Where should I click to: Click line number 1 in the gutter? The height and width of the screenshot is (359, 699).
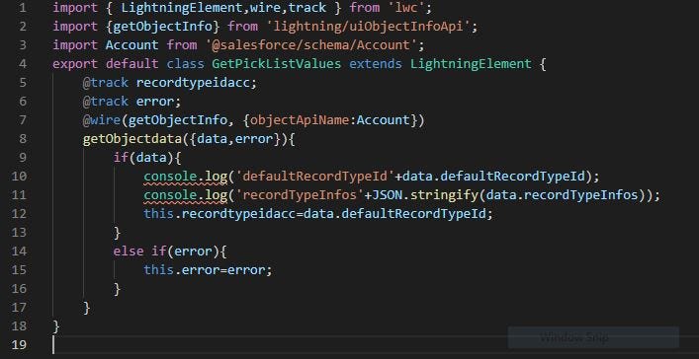tap(23, 8)
